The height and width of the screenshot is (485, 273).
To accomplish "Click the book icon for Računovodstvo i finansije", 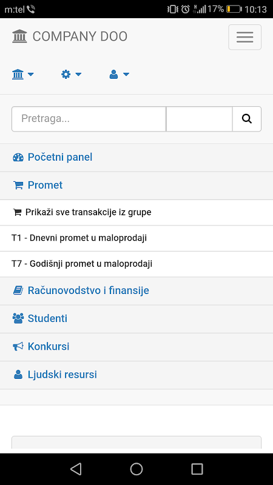I will [x=18, y=290].
